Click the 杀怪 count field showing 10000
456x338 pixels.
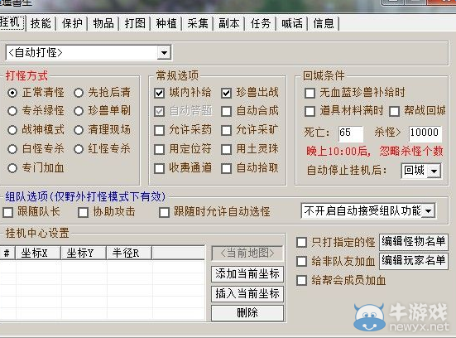tap(425, 133)
